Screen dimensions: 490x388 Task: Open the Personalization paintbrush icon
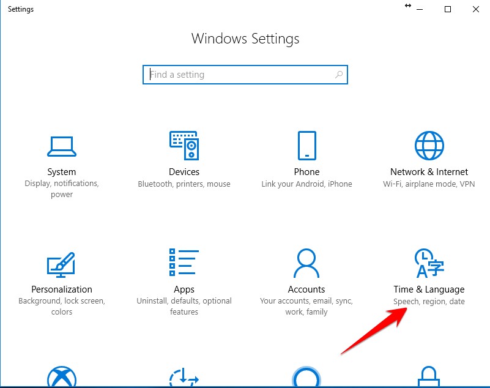tap(61, 265)
